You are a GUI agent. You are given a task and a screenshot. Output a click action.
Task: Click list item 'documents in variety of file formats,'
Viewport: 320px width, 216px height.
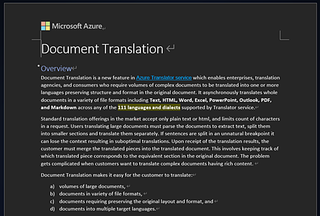click(100, 194)
